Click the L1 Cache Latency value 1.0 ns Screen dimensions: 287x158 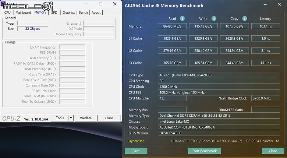pos(266,39)
